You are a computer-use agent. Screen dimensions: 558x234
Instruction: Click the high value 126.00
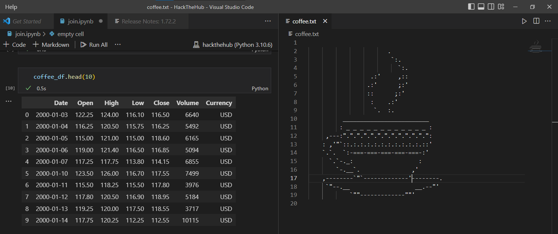click(110, 173)
